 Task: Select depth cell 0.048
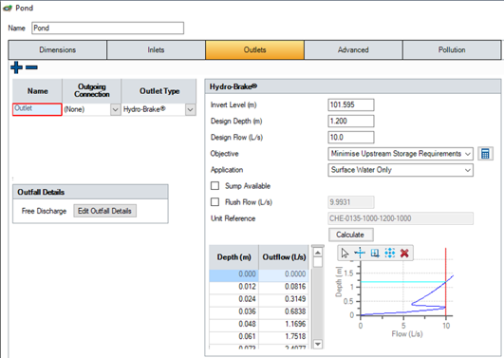pos(234,324)
